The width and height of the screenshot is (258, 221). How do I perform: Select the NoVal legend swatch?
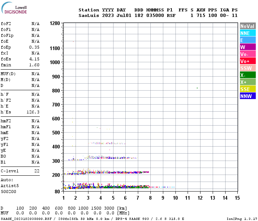click(x=248, y=26)
